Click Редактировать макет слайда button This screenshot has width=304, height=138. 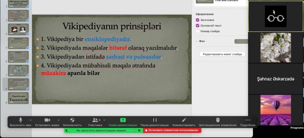pos(222,54)
